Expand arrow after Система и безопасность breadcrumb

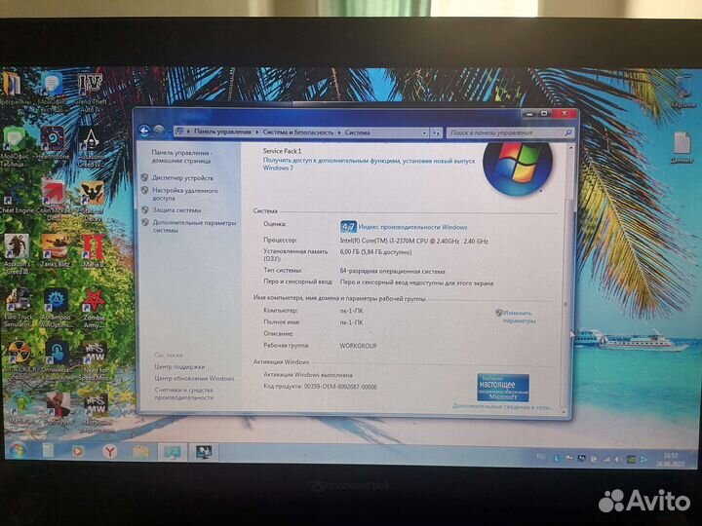tap(339, 132)
